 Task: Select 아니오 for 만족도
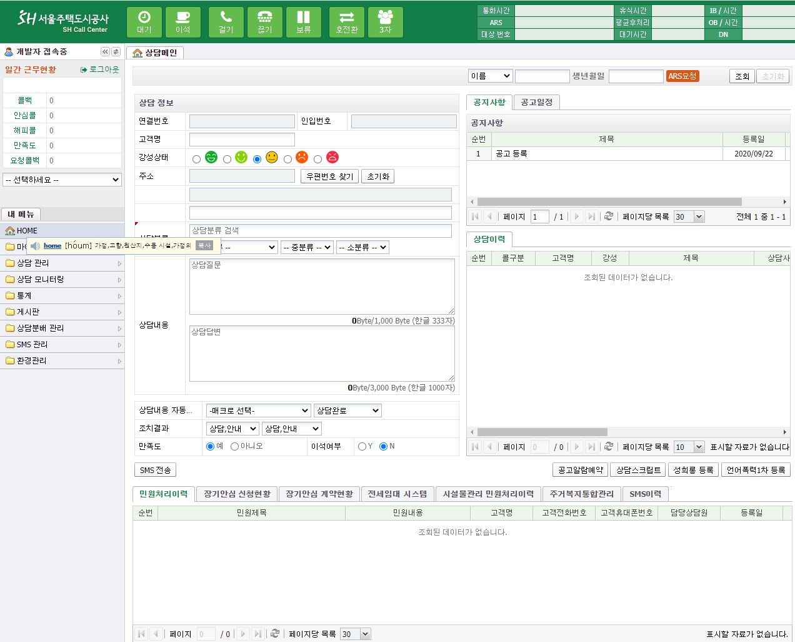235,446
